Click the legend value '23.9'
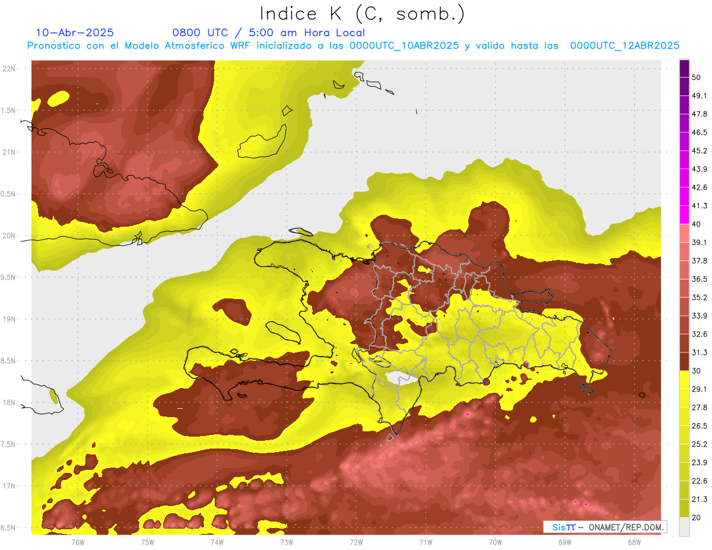The image size is (712, 550). tap(700, 462)
